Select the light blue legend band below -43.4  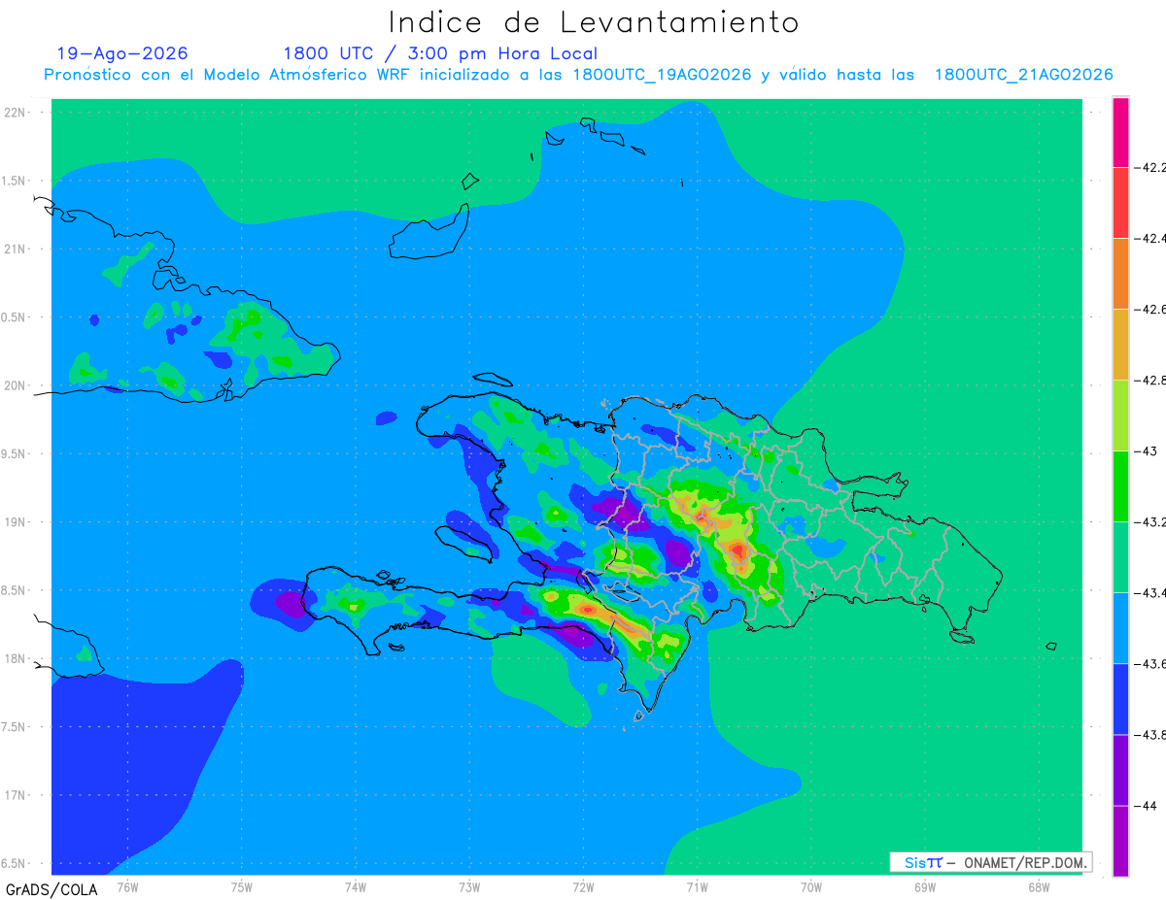1120,628
